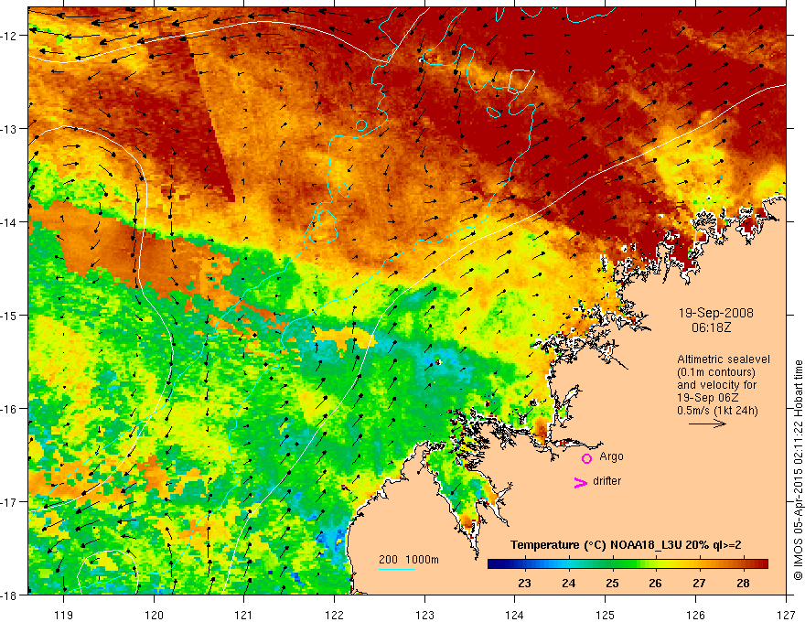Click the colorbar tick label 27
Image resolution: width=805 pixels, height=622 pixels.
[x=699, y=583]
